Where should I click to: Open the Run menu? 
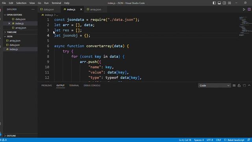46,3
